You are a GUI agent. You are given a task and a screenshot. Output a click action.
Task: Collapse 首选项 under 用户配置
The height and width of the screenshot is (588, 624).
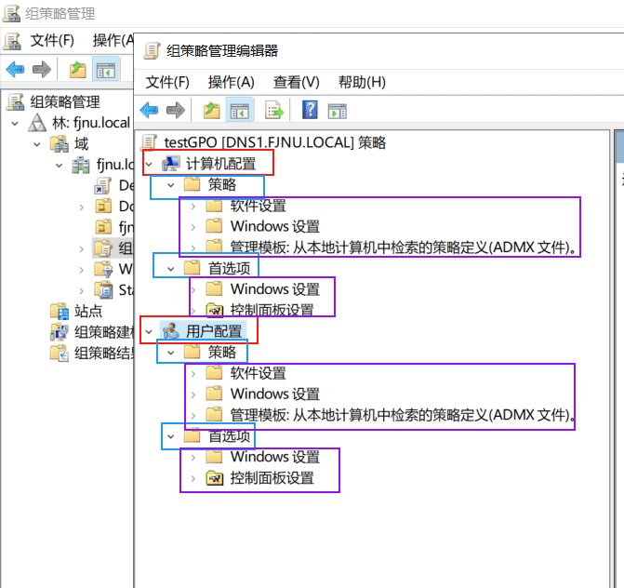coord(171,436)
